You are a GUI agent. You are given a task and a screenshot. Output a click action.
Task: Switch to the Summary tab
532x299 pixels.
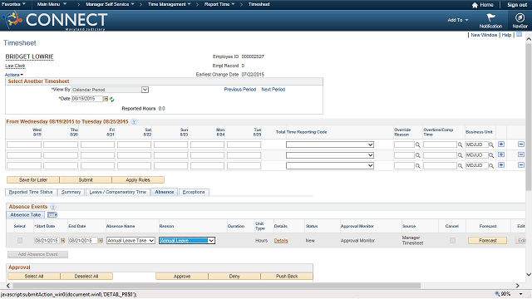tap(71, 192)
